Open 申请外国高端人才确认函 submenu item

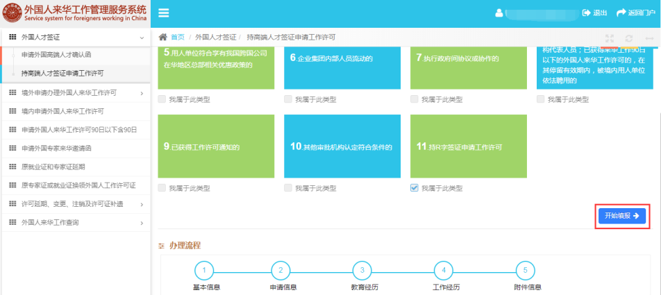75,56
